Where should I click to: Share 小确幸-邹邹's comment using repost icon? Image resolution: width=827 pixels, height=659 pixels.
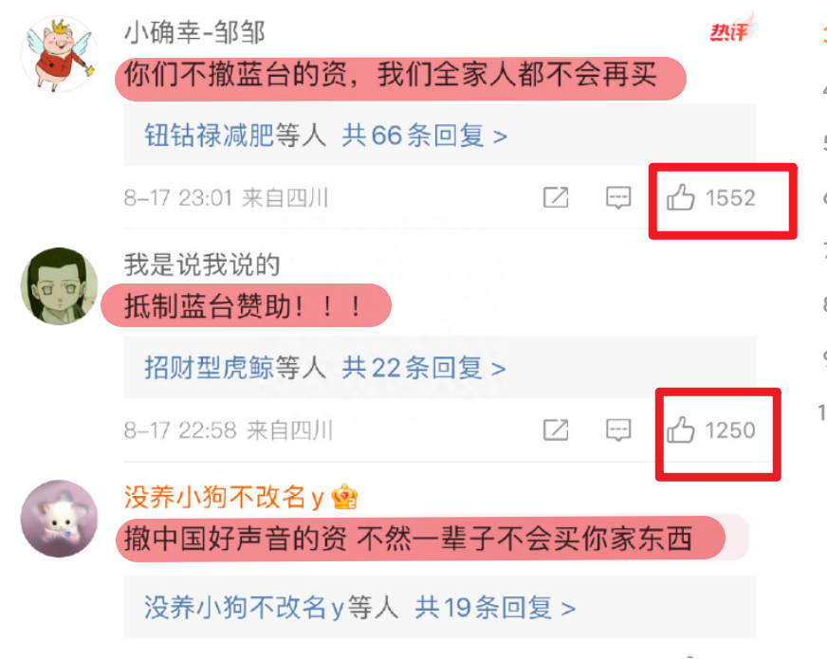coord(556,197)
